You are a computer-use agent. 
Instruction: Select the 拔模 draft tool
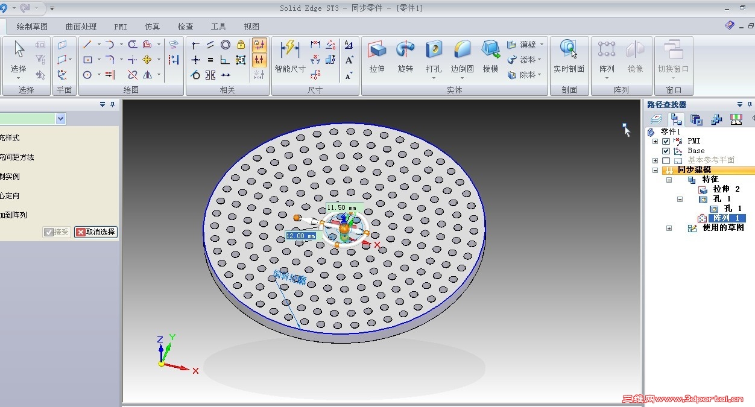coord(490,57)
